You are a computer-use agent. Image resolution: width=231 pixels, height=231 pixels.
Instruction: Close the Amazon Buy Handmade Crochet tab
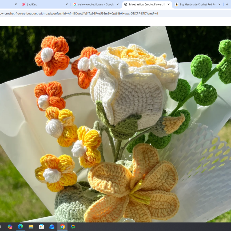(219, 4)
